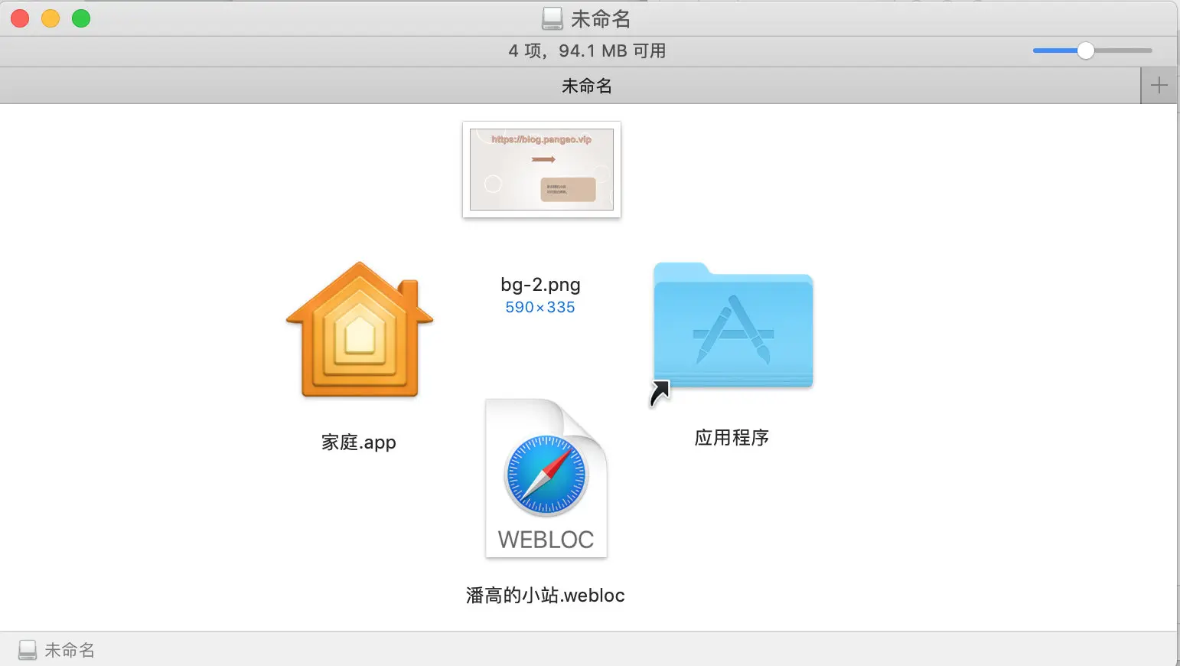Click the 家庭.app file name label
This screenshot has width=1180, height=666.
click(359, 442)
